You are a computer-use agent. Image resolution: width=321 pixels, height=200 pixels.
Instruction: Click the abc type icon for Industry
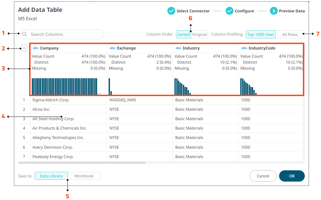pyautogui.click(x=178, y=48)
